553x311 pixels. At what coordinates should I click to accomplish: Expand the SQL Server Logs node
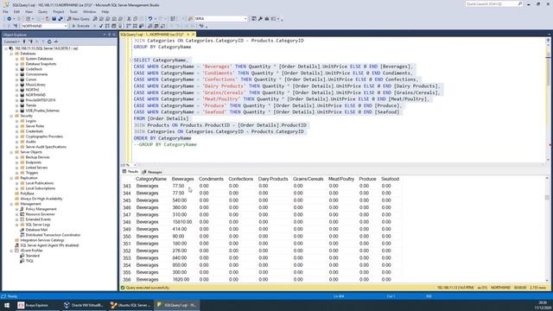click(x=17, y=225)
